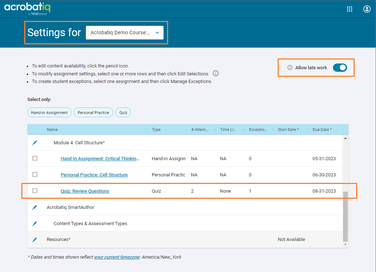Check the box for Quiz: Review Questions
The image size is (376, 272).
coord(35,191)
